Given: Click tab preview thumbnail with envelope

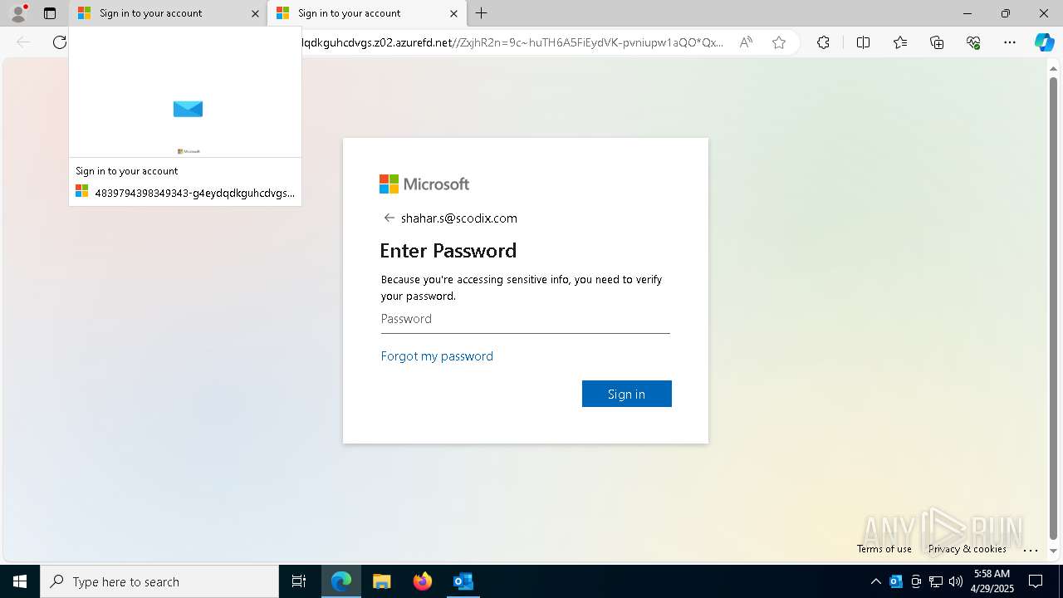Looking at the screenshot, I should coord(185,93).
